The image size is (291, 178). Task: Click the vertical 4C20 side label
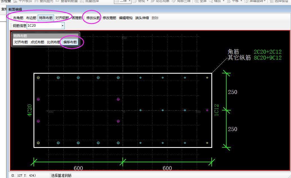point(30,110)
